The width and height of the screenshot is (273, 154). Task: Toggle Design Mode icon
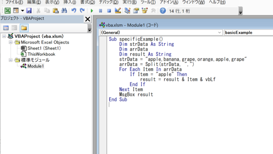tap(118, 11)
